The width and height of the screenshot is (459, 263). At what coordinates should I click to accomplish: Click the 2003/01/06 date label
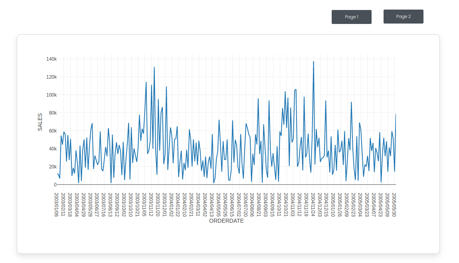57,204
